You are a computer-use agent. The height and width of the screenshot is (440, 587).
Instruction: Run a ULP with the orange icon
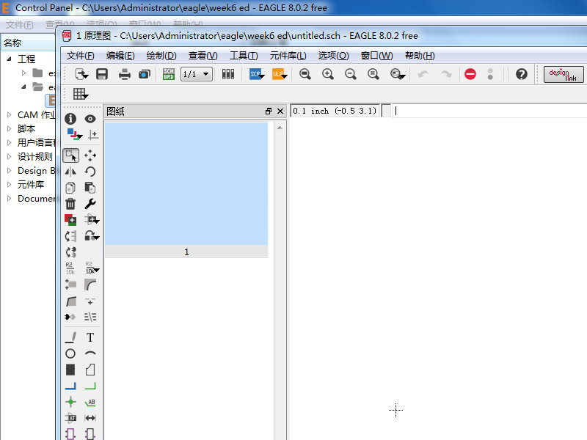pos(280,74)
